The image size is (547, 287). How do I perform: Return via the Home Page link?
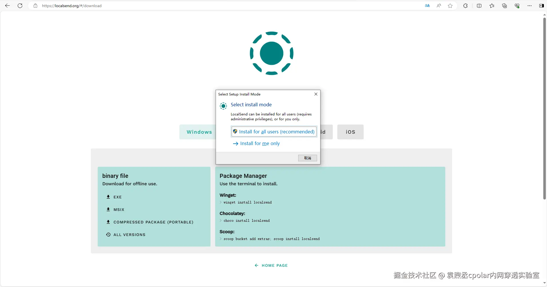(x=271, y=265)
